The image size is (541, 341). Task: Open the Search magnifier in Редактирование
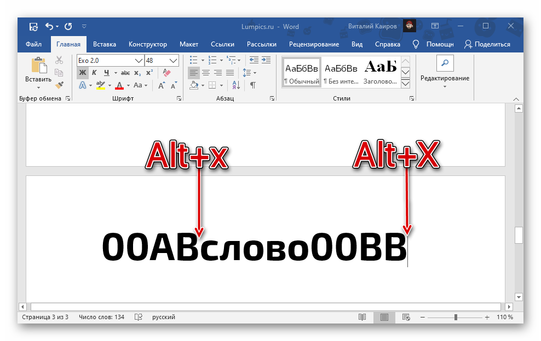click(445, 63)
